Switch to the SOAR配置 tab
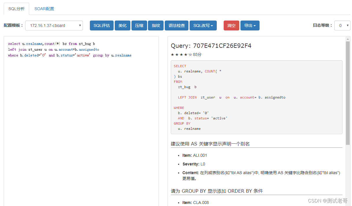Viewport: 352px width, 206px height. (44, 9)
